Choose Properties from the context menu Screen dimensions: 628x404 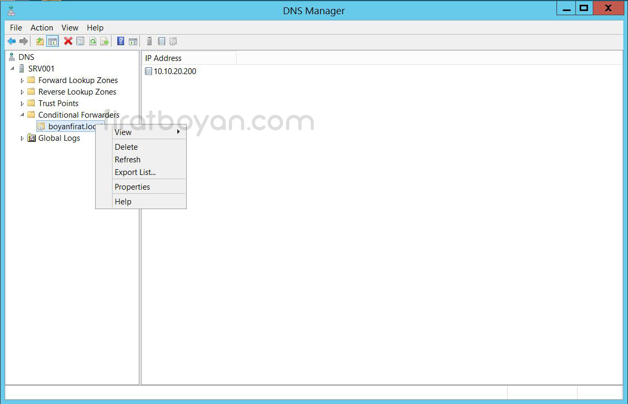(141, 187)
